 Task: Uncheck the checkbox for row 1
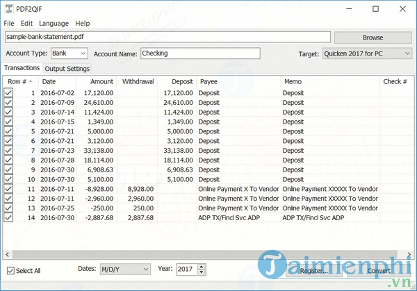(x=8, y=93)
